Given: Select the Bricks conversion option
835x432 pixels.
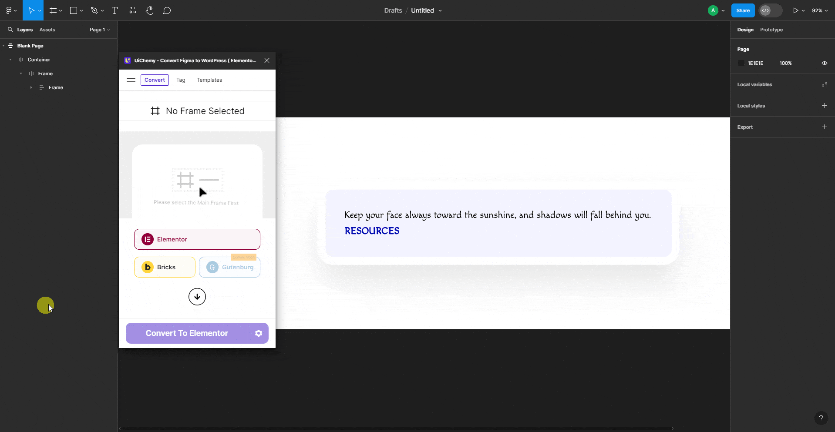Looking at the screenshot, I should [164, 267].
